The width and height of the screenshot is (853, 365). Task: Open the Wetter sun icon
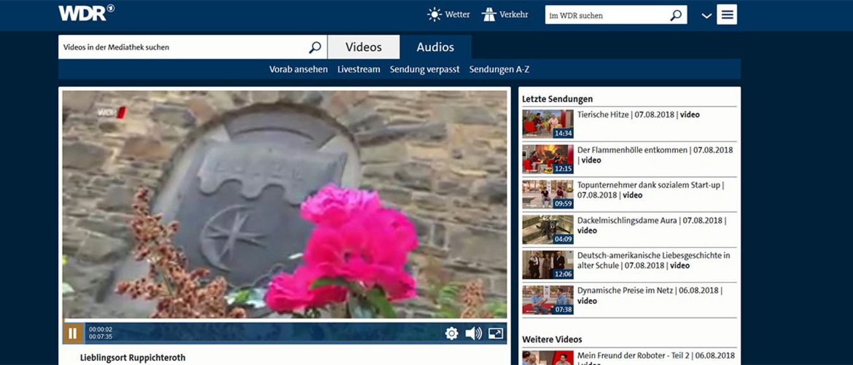434,14
